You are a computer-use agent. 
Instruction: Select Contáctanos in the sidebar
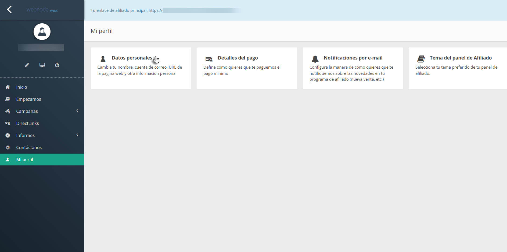tap(29, 147)
